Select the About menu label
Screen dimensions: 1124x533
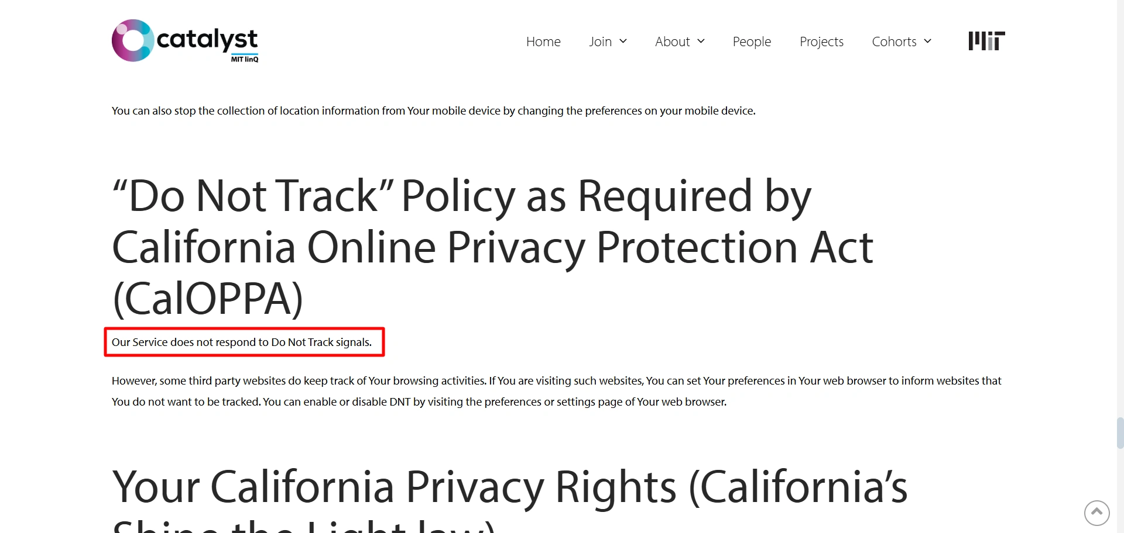coord(672,41)
